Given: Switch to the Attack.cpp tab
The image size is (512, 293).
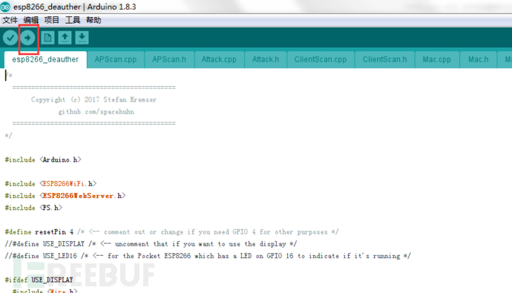Looking at the screenshot, I should pos(219,59).
